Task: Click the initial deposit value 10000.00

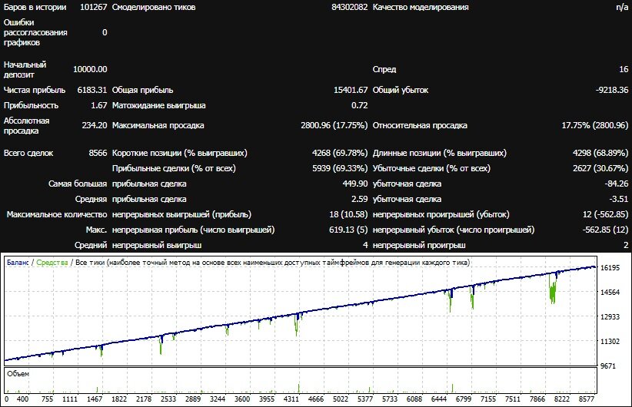Action: tap(90, 69)
